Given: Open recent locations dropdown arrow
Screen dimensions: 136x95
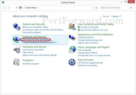Looking at the screenshot, I should click(13, 8).
